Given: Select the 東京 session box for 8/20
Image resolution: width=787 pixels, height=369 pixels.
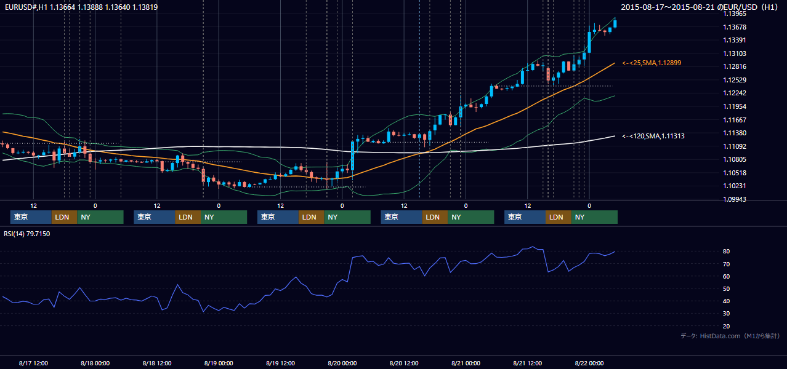Looking at the screenshot, I should pos(402,217).
